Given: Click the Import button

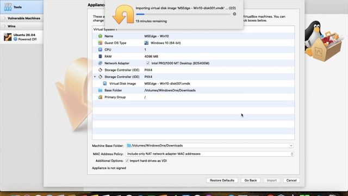Looking at the screenshot, I should pos(272,180).
